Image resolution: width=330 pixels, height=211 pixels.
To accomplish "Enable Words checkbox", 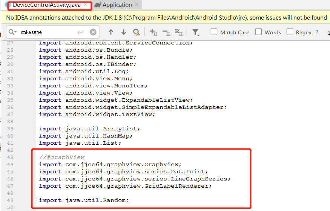I will tap(258, 32).
